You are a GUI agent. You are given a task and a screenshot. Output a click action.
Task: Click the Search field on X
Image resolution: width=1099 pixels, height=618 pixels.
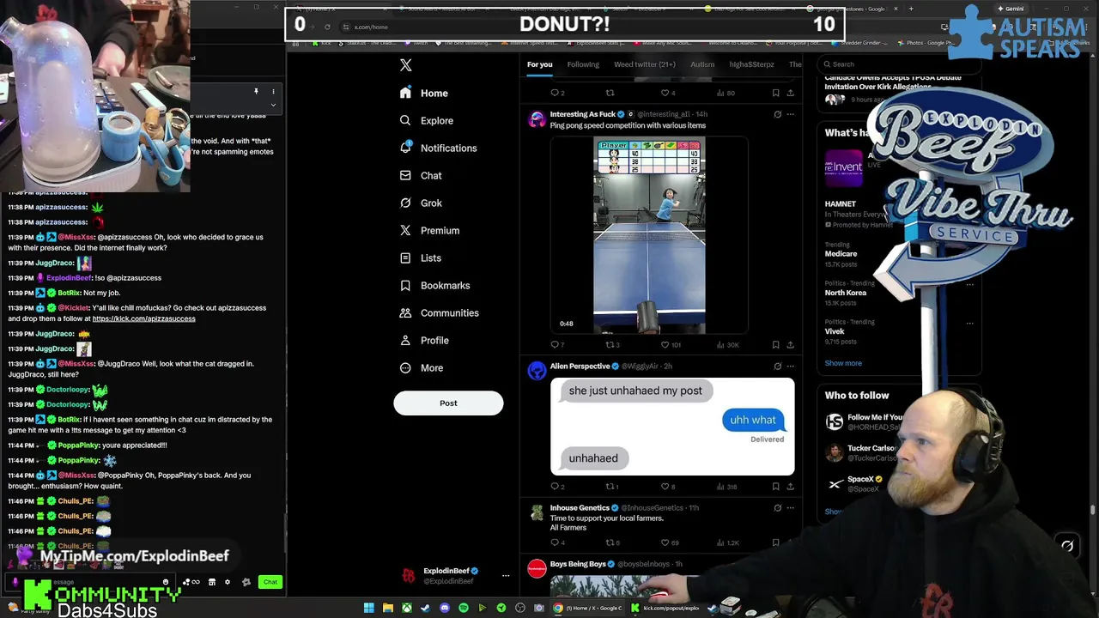point(897,64)
